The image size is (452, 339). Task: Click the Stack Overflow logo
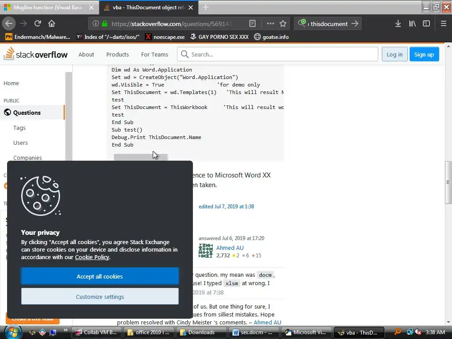tap(36, 54)
